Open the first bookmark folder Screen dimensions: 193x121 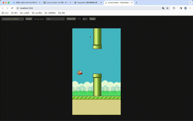5,13
